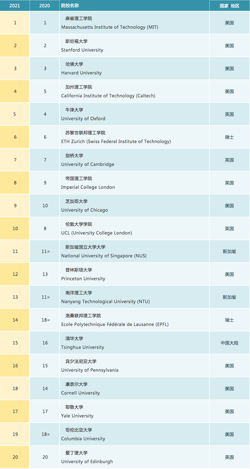Click Tsinghua University name
The height and width of the screenshot is (469, 250).
[x=83, y=347]
